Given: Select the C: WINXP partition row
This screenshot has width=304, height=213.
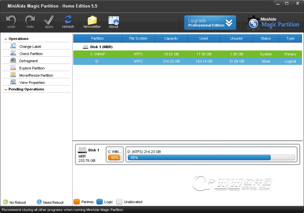Looking at the screenshot, I should coord(188,54).
